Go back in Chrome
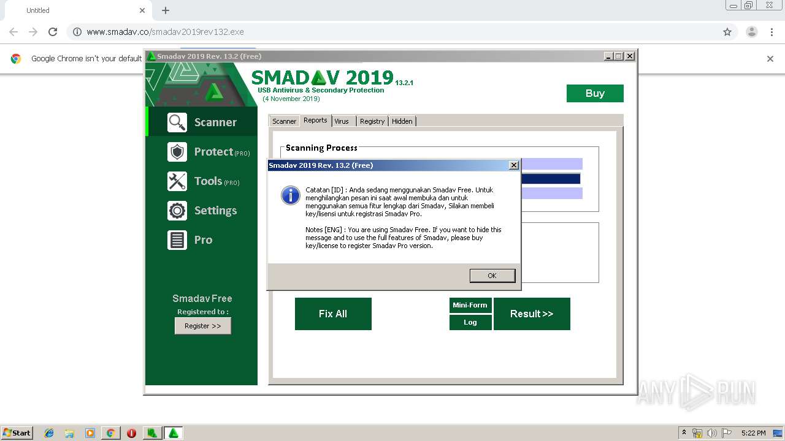Image resolution: width=785 pixels, height=441 pixels. [x=13, y=32]
